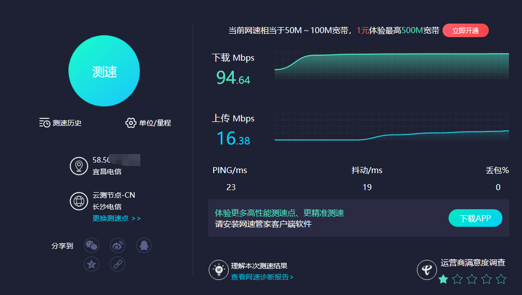Click the history list-clock icon
This screenshot has height=295, width=522.
pyautogui.click(x=45, y=123)
